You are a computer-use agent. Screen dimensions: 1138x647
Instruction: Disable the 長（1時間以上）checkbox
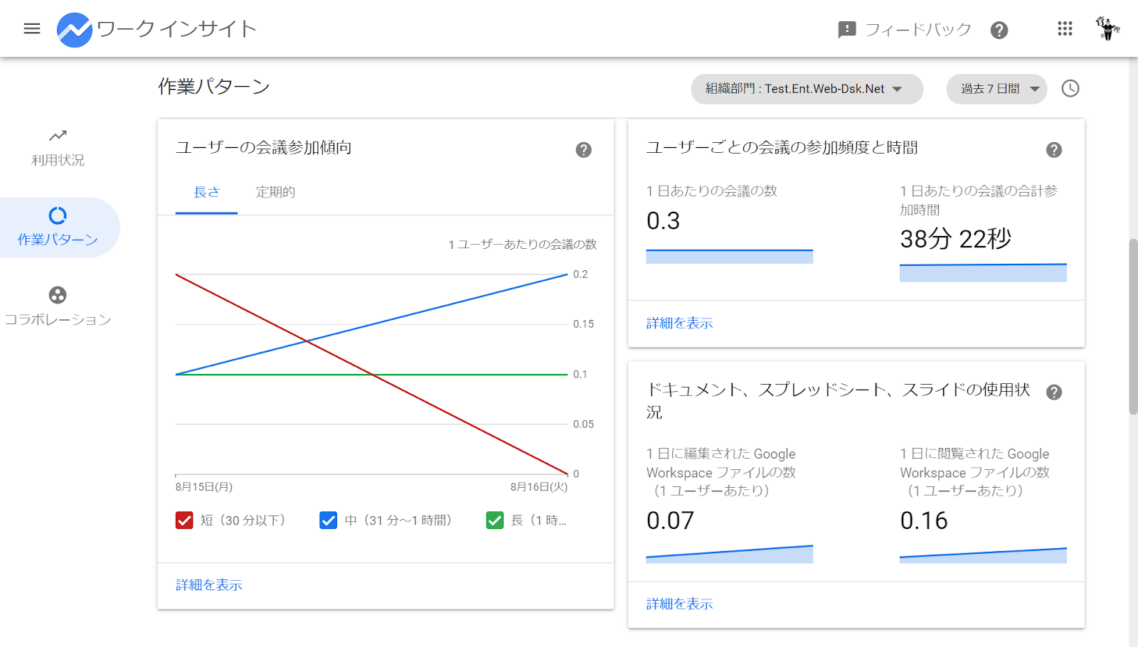click(x=495, y=520)
